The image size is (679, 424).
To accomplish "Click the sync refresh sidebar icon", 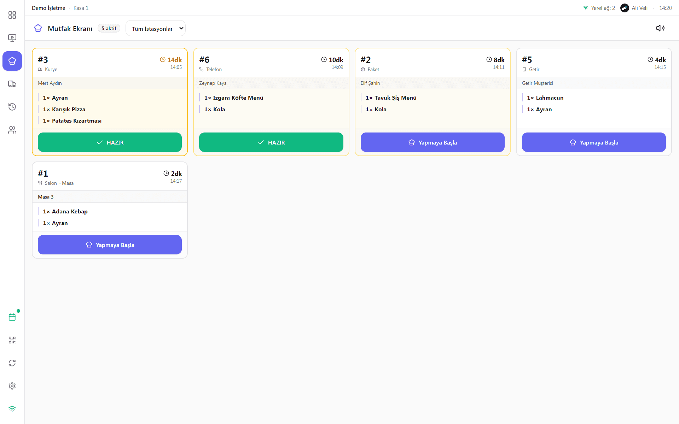I will (12, 363).
